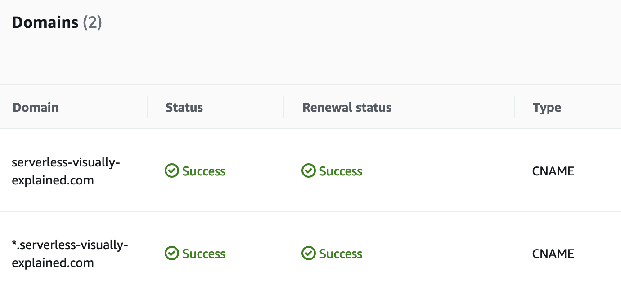Click the Domain column header
This screenshot has height=289, width=621.
click(36, 107)
